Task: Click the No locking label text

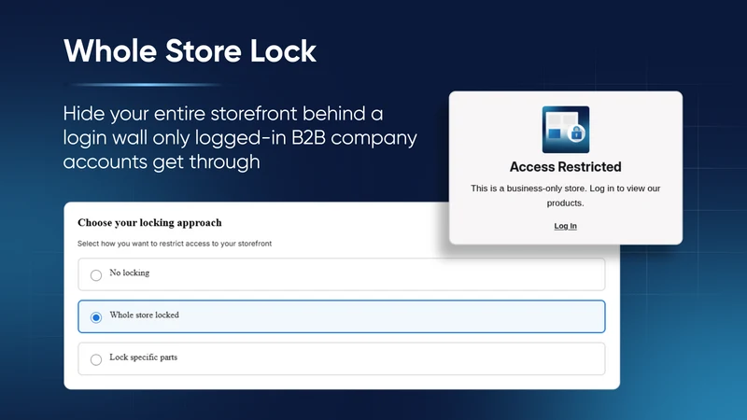Action: pyautogui.click(x=130, y=273)
